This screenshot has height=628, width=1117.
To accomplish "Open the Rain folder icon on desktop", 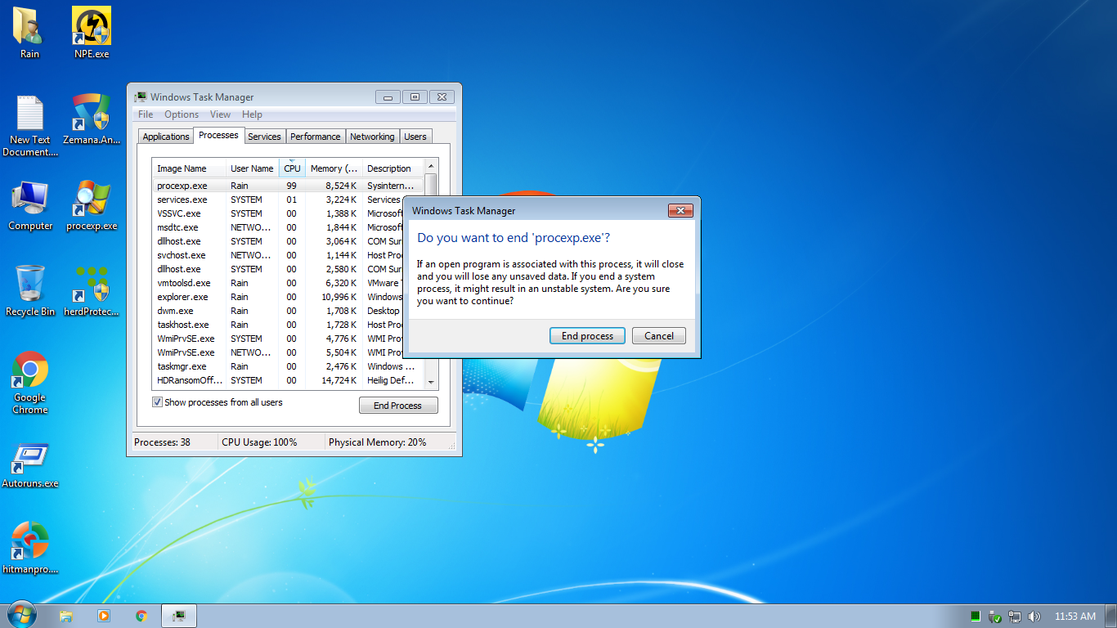I will point(29,33).
